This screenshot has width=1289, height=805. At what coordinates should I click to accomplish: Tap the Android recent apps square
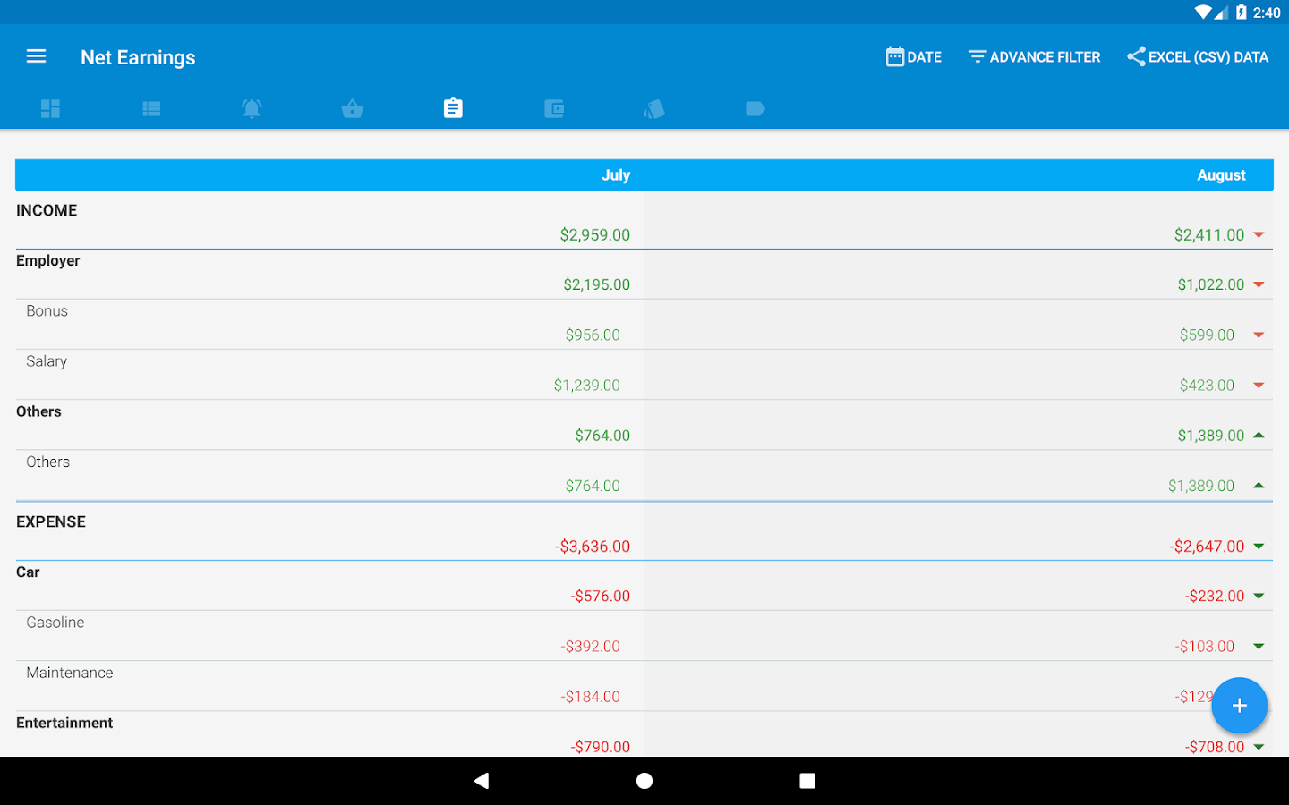[807, 781]
